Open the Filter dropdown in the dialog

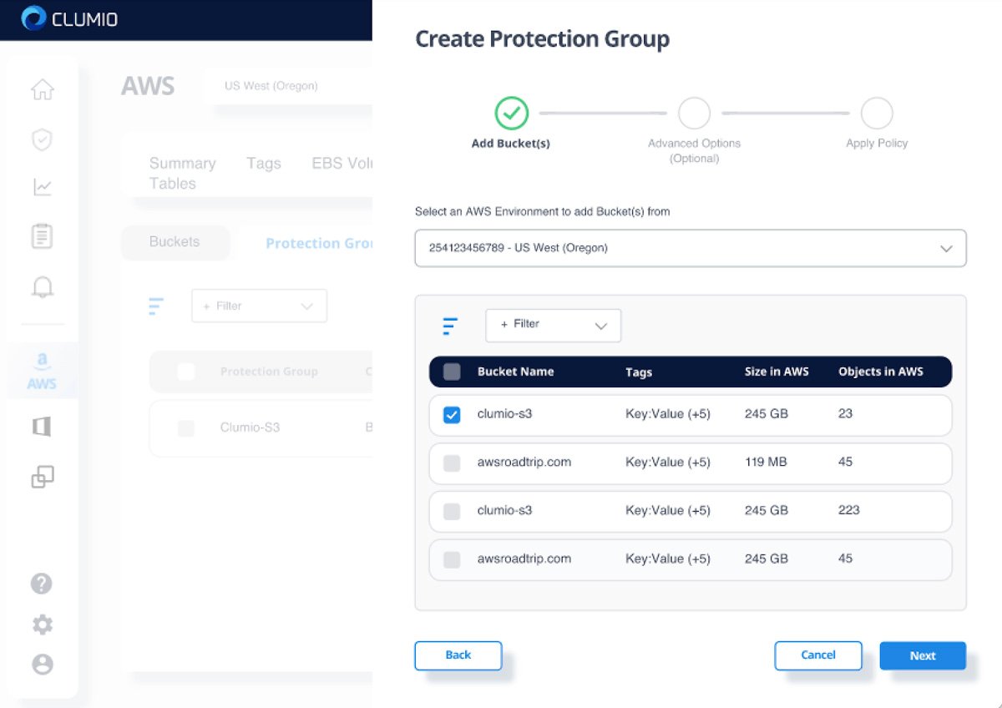553,326
